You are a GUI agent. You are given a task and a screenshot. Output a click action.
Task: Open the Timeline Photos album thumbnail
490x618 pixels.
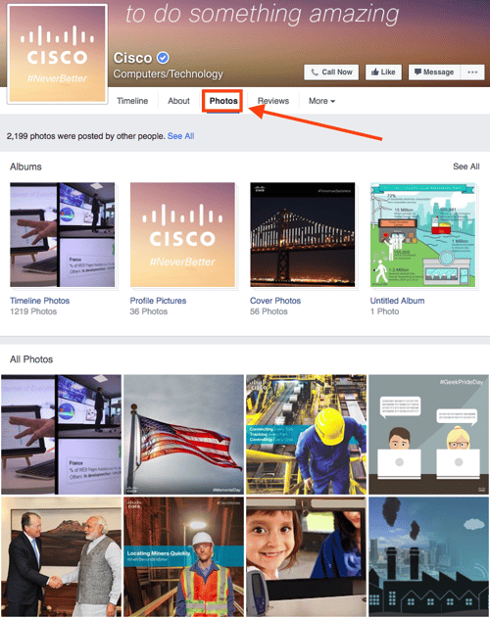(x=63, y=234)
